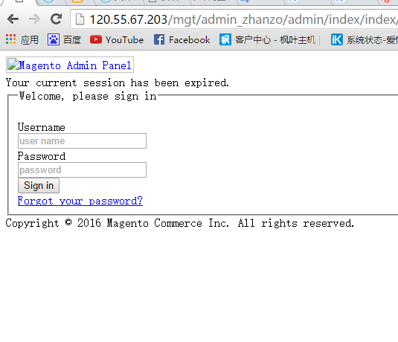This screenshot has height=342, width=398.
Task: Click the YouTube bookmark label text
Action: [x=125, y=40]
